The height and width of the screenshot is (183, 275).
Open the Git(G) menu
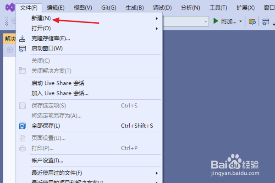tap(109, 8)
